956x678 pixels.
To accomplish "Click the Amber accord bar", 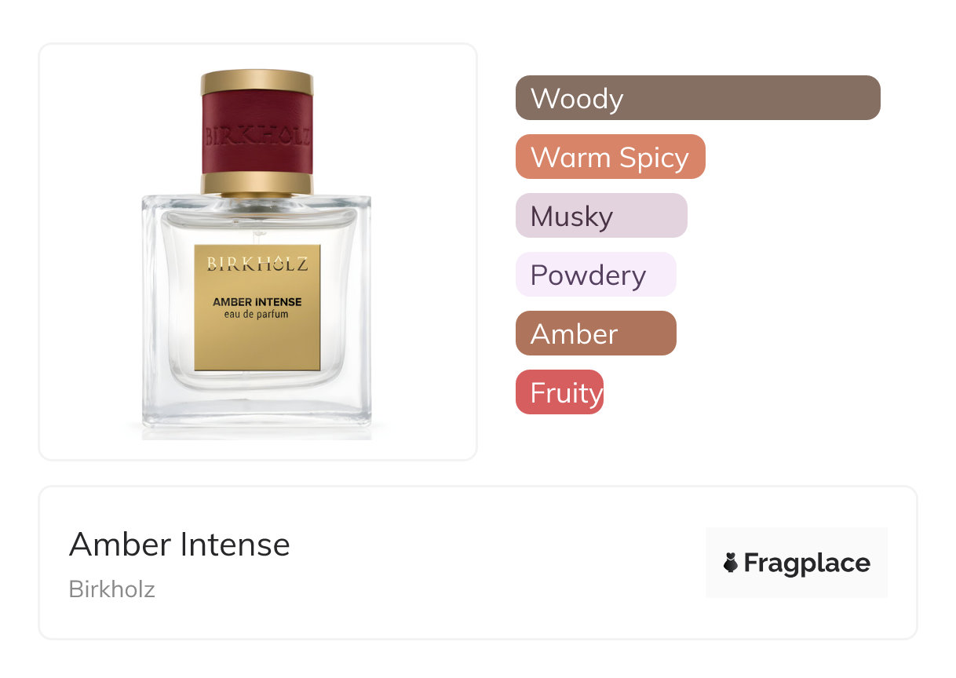I will [596, 334].
